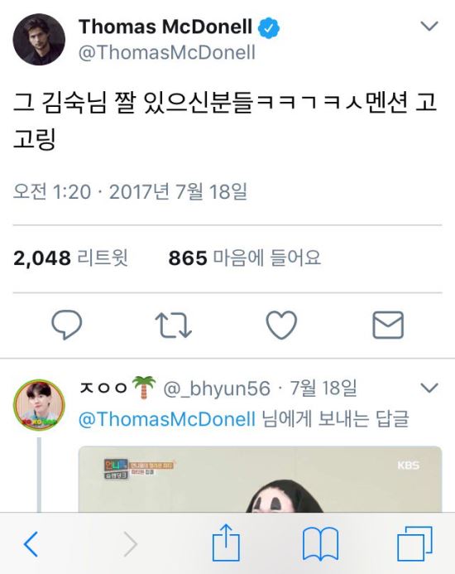This screenshot has height=574, width=455.
Task: View the 2,048 retweets list
Action: 70,258
